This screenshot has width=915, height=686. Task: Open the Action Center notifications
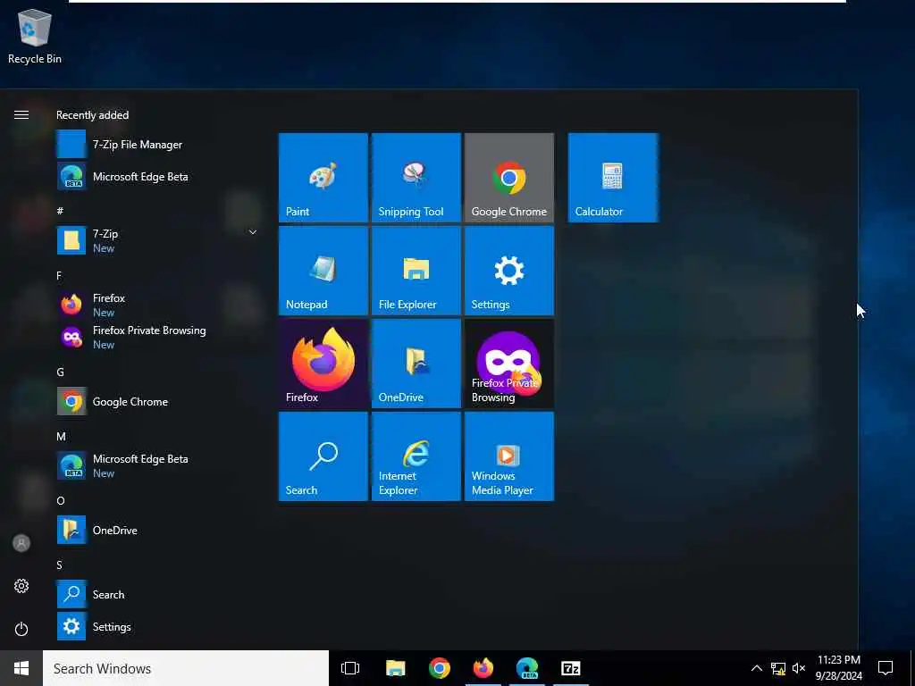click(886, 668)
